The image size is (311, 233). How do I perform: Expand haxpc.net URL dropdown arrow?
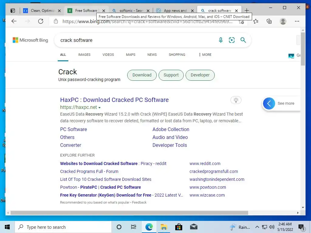coord(99,108)
